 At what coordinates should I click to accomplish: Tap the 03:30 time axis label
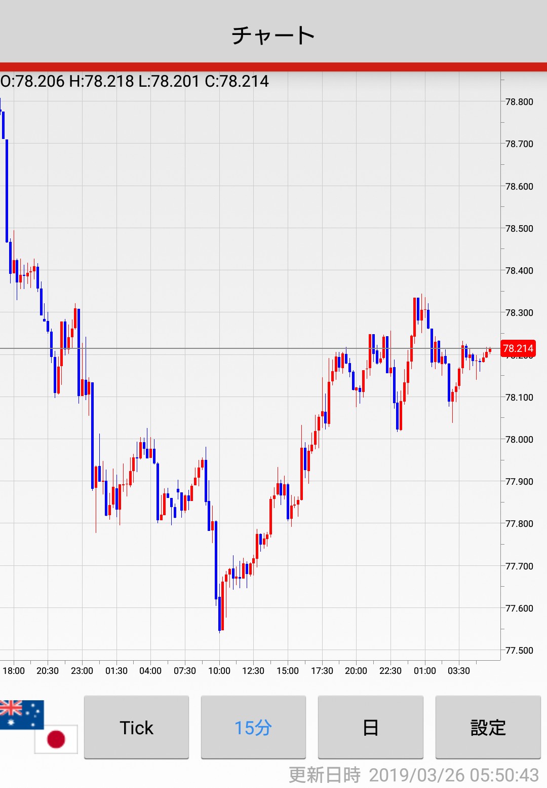pos(459,671)
